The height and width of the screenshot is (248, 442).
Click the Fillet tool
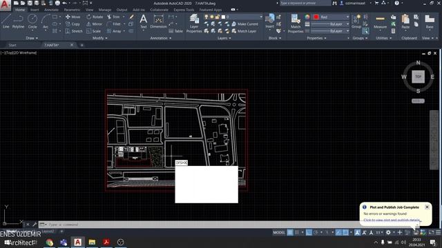(114, 24)
